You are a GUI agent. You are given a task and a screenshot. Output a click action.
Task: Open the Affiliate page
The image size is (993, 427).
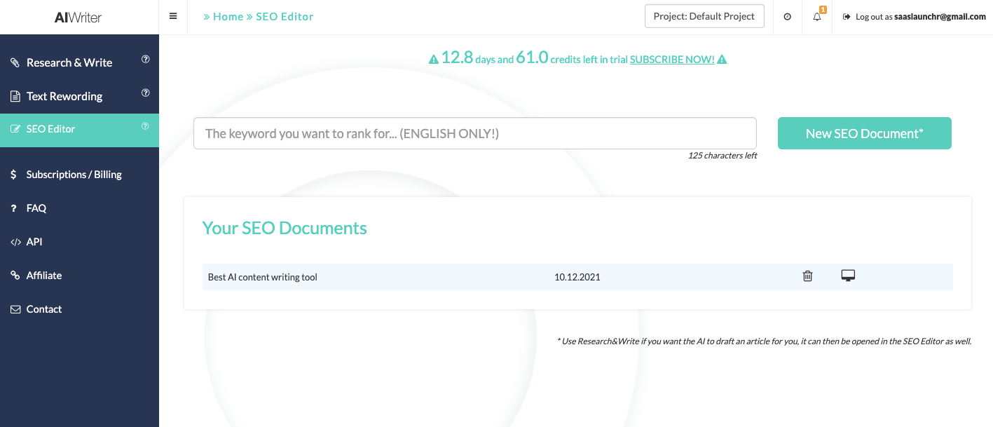click(x=44, y=276)
